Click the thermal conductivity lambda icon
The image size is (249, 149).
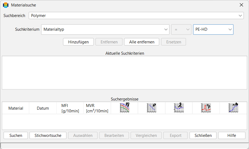179,108
